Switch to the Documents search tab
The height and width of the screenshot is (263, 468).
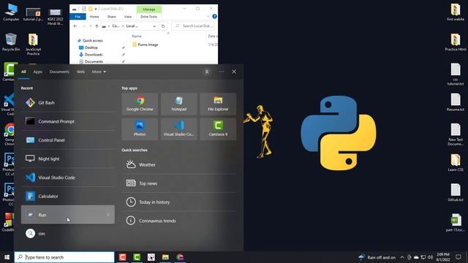click(59, 72)
